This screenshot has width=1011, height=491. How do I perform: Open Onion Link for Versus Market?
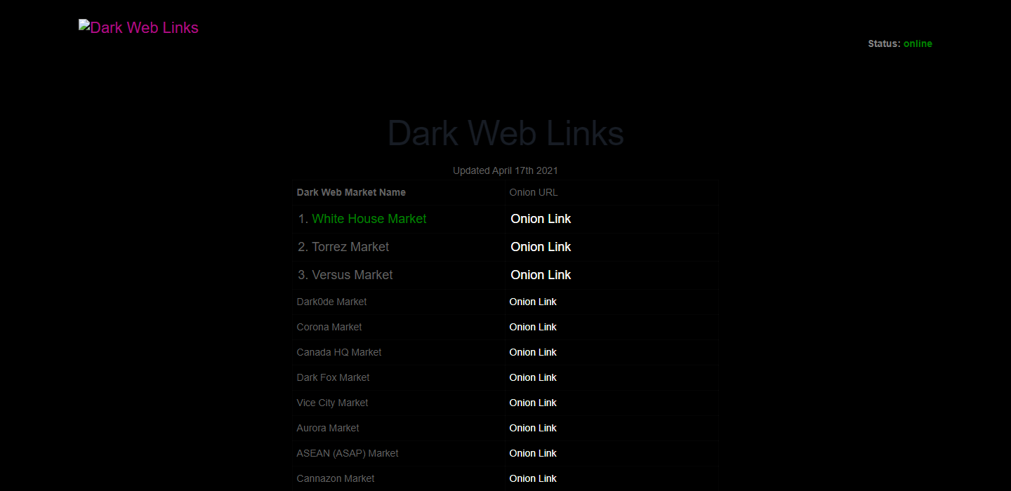click(x=541, y=275)
